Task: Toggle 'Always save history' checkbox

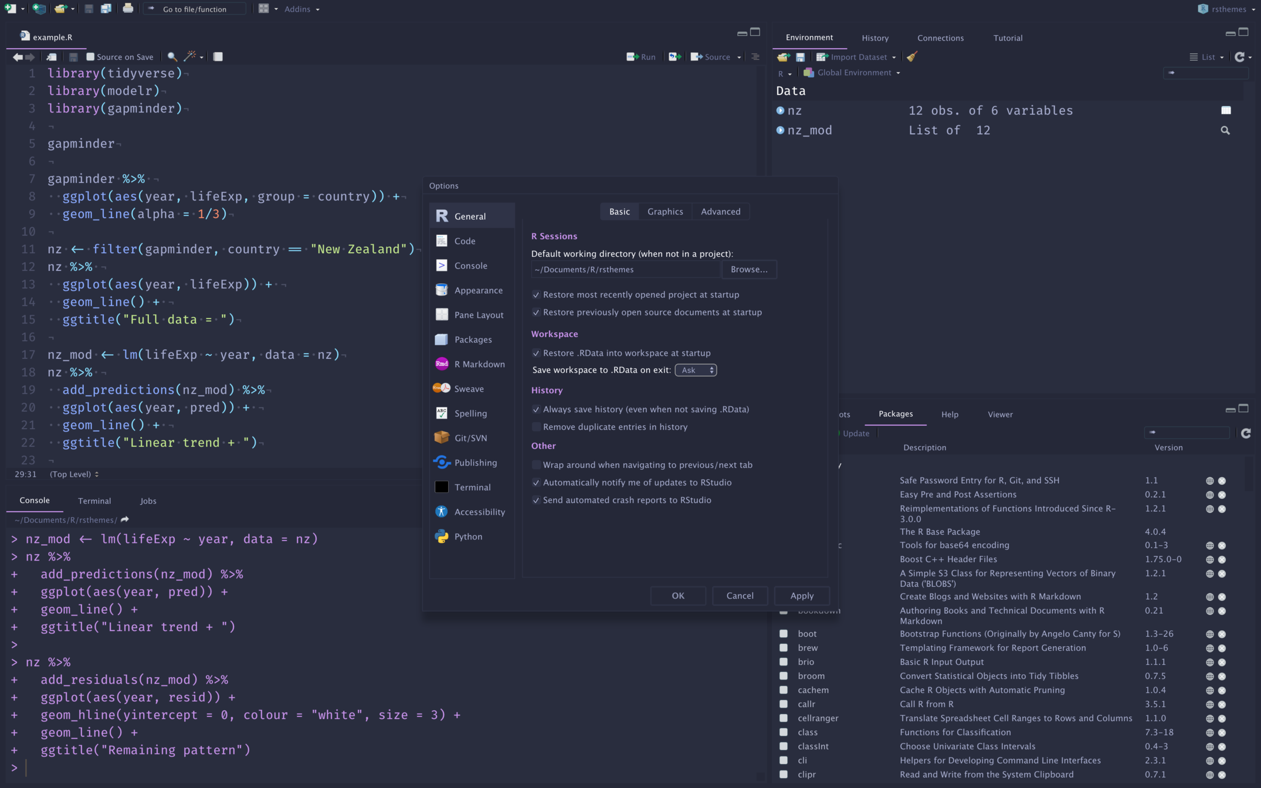Action: pyautogui.click(x=537, y=409)
